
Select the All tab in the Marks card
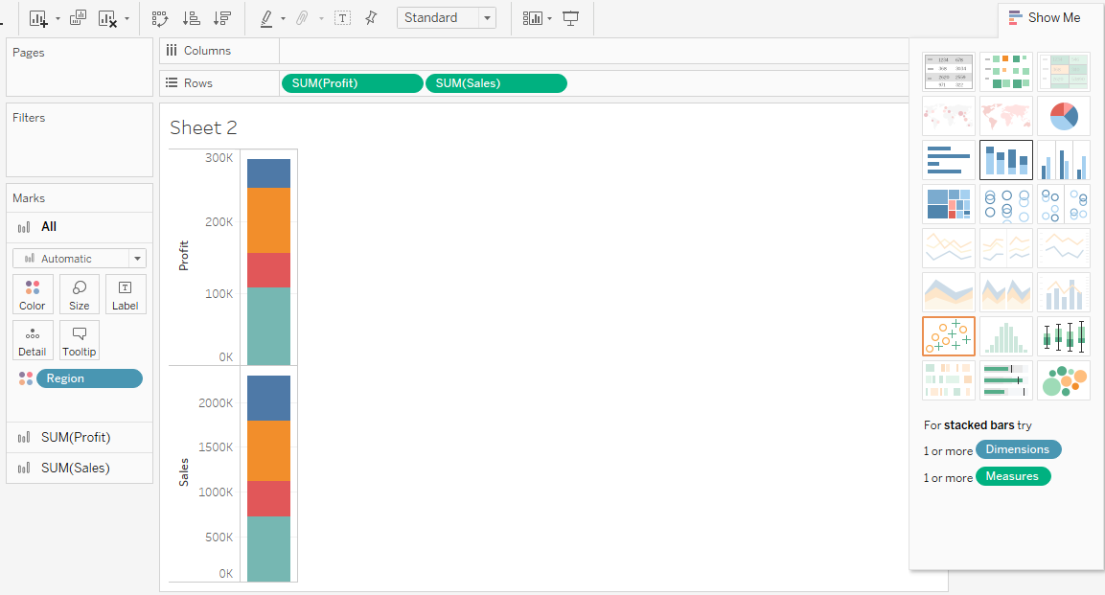(x=46, y=227)
